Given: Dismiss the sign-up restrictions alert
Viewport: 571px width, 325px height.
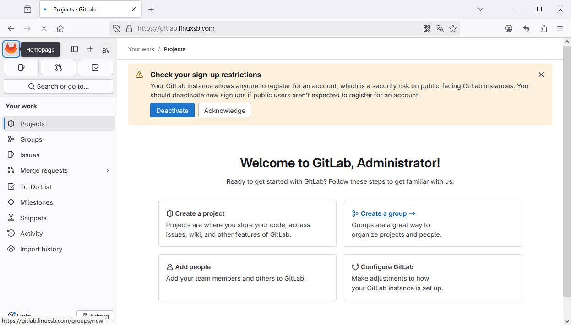Looking at the screenshot, I should tap(541, 75).
